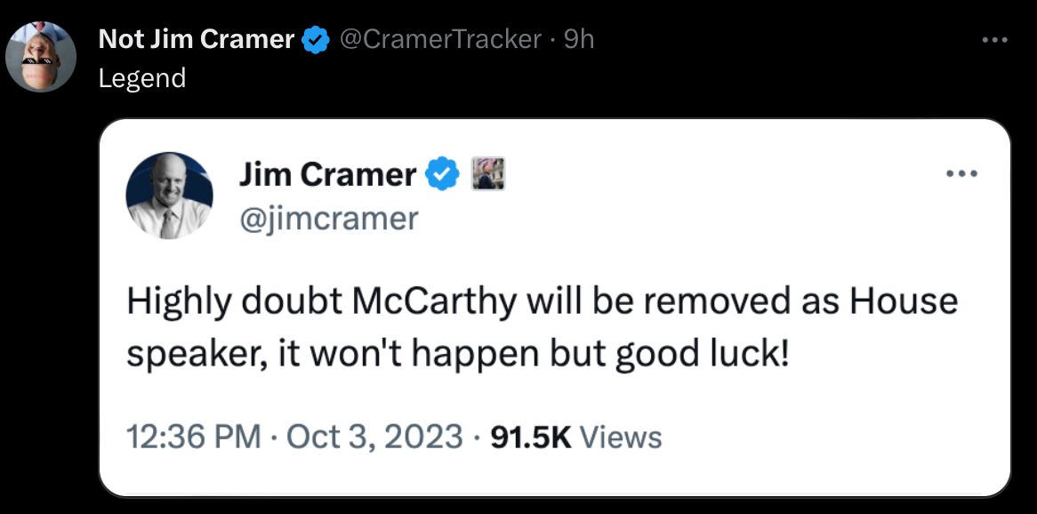Visit the @CramerTracker handle
Screen dimensions: 1037x514
440,40
